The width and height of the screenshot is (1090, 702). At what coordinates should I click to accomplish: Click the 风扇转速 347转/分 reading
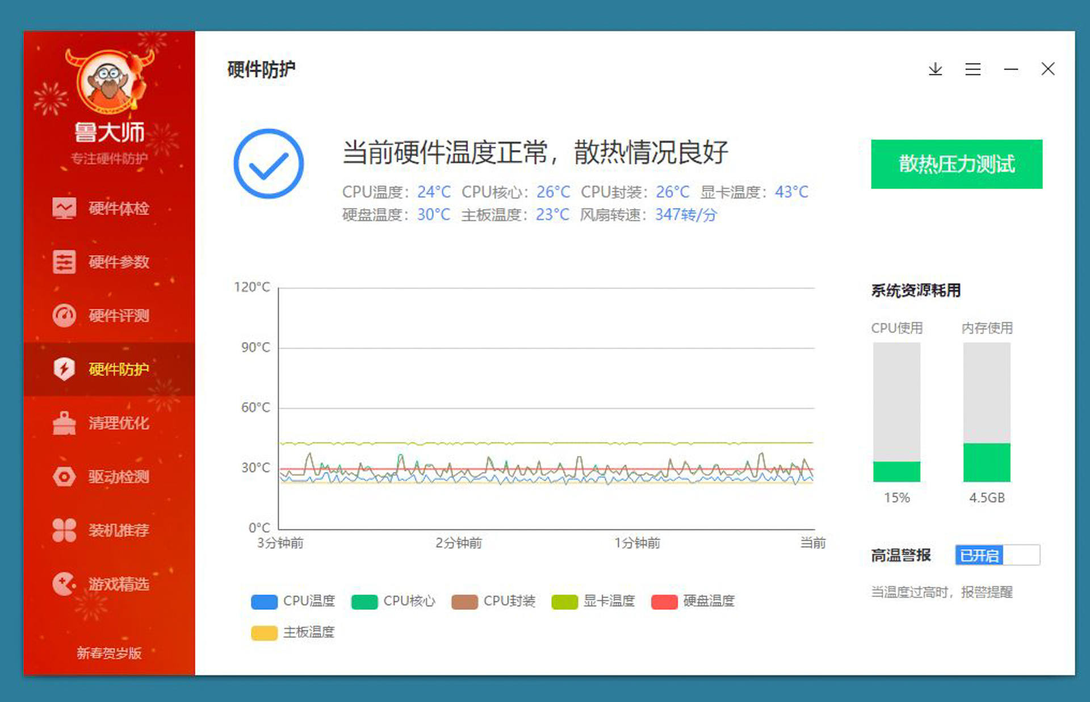[648, 215]
